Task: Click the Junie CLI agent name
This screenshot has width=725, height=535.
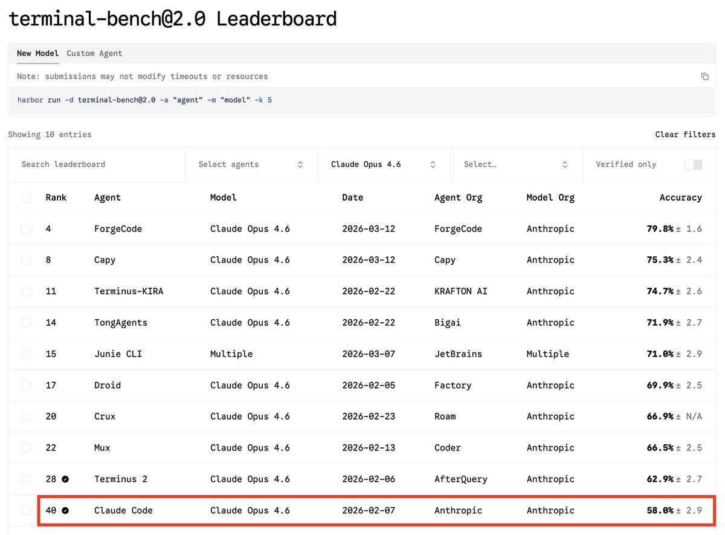Action: pos(118,354)
